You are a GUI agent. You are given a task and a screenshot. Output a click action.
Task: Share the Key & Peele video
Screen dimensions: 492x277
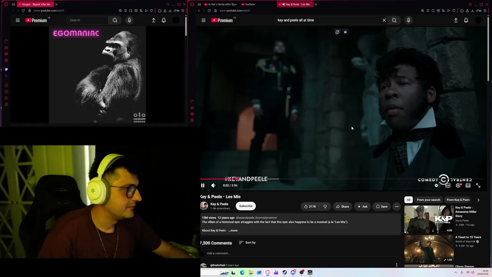(342, 207)
